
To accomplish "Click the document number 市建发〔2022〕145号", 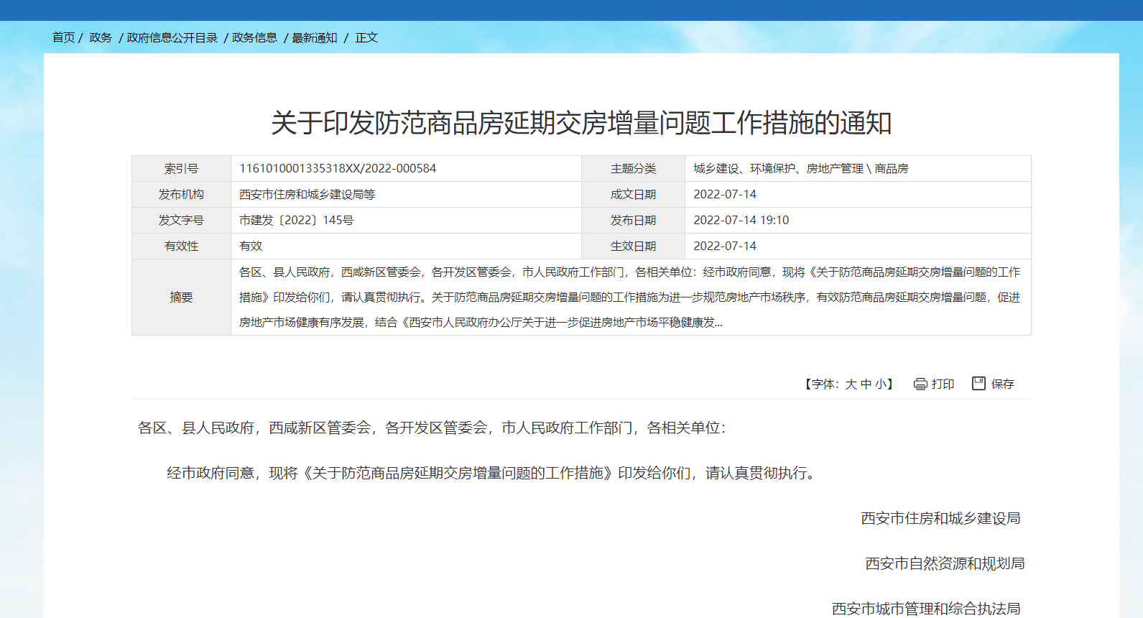I will click(x=296, y=220).
